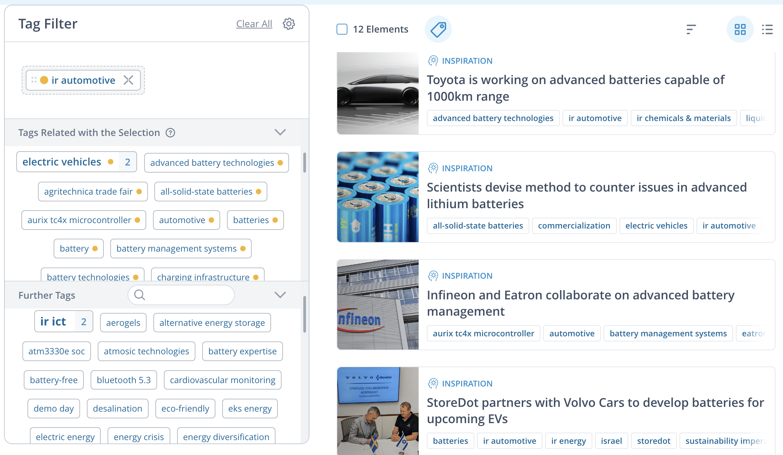Click ir energy tag on StoreDot card
This screenshot has width=783, height=455.
(x=569, y=441)
